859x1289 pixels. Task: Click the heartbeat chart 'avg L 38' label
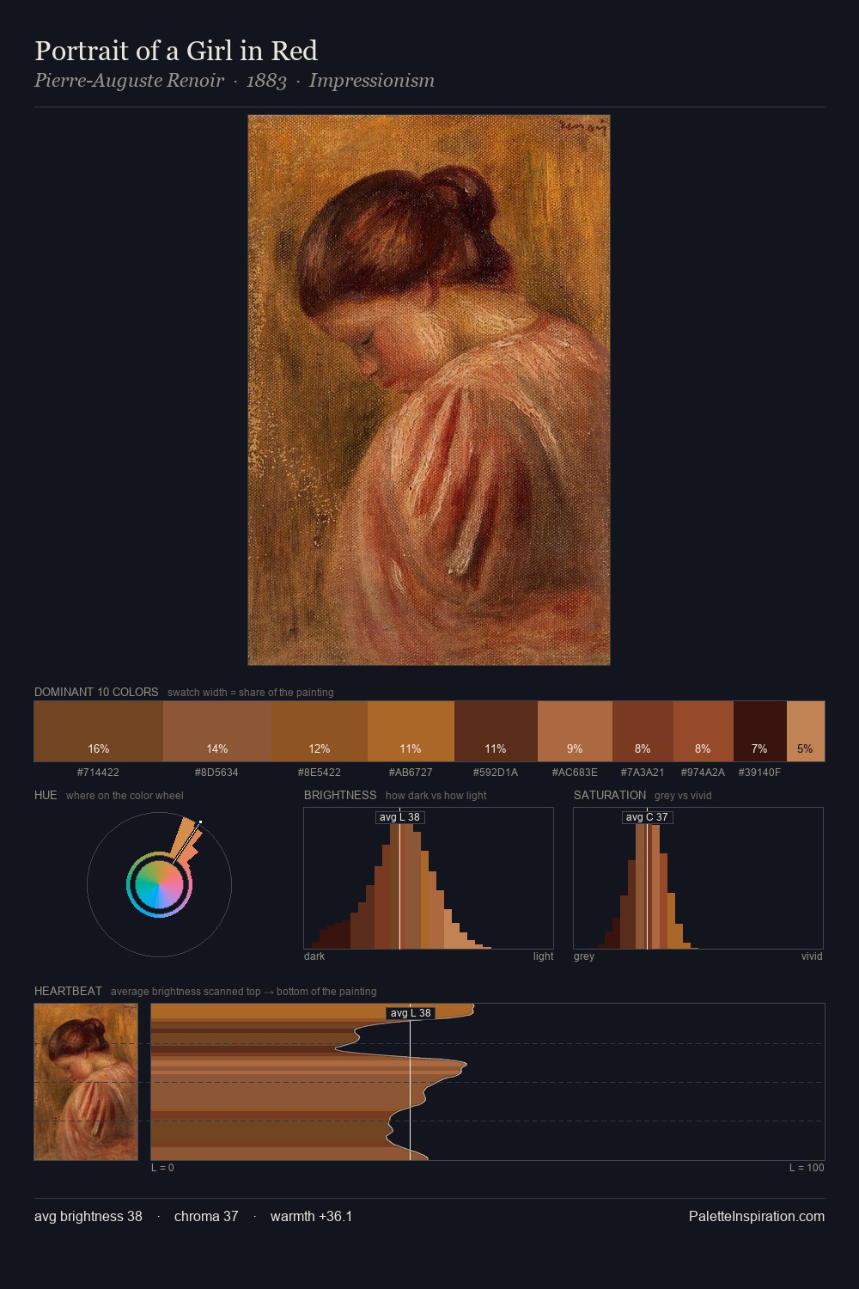pyautogui.click(x=411, y=1013)
